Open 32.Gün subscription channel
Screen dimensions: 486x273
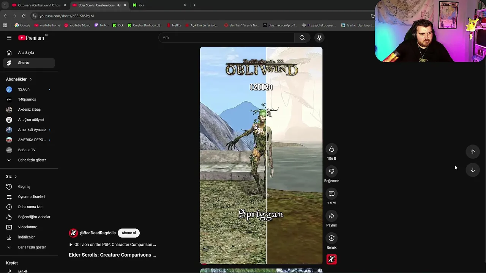click(x=29, y=89)
